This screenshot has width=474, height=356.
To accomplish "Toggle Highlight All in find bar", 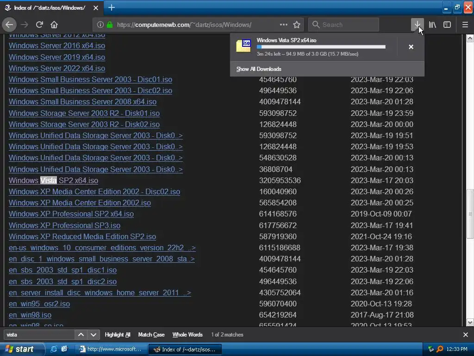I will (117, 335).
